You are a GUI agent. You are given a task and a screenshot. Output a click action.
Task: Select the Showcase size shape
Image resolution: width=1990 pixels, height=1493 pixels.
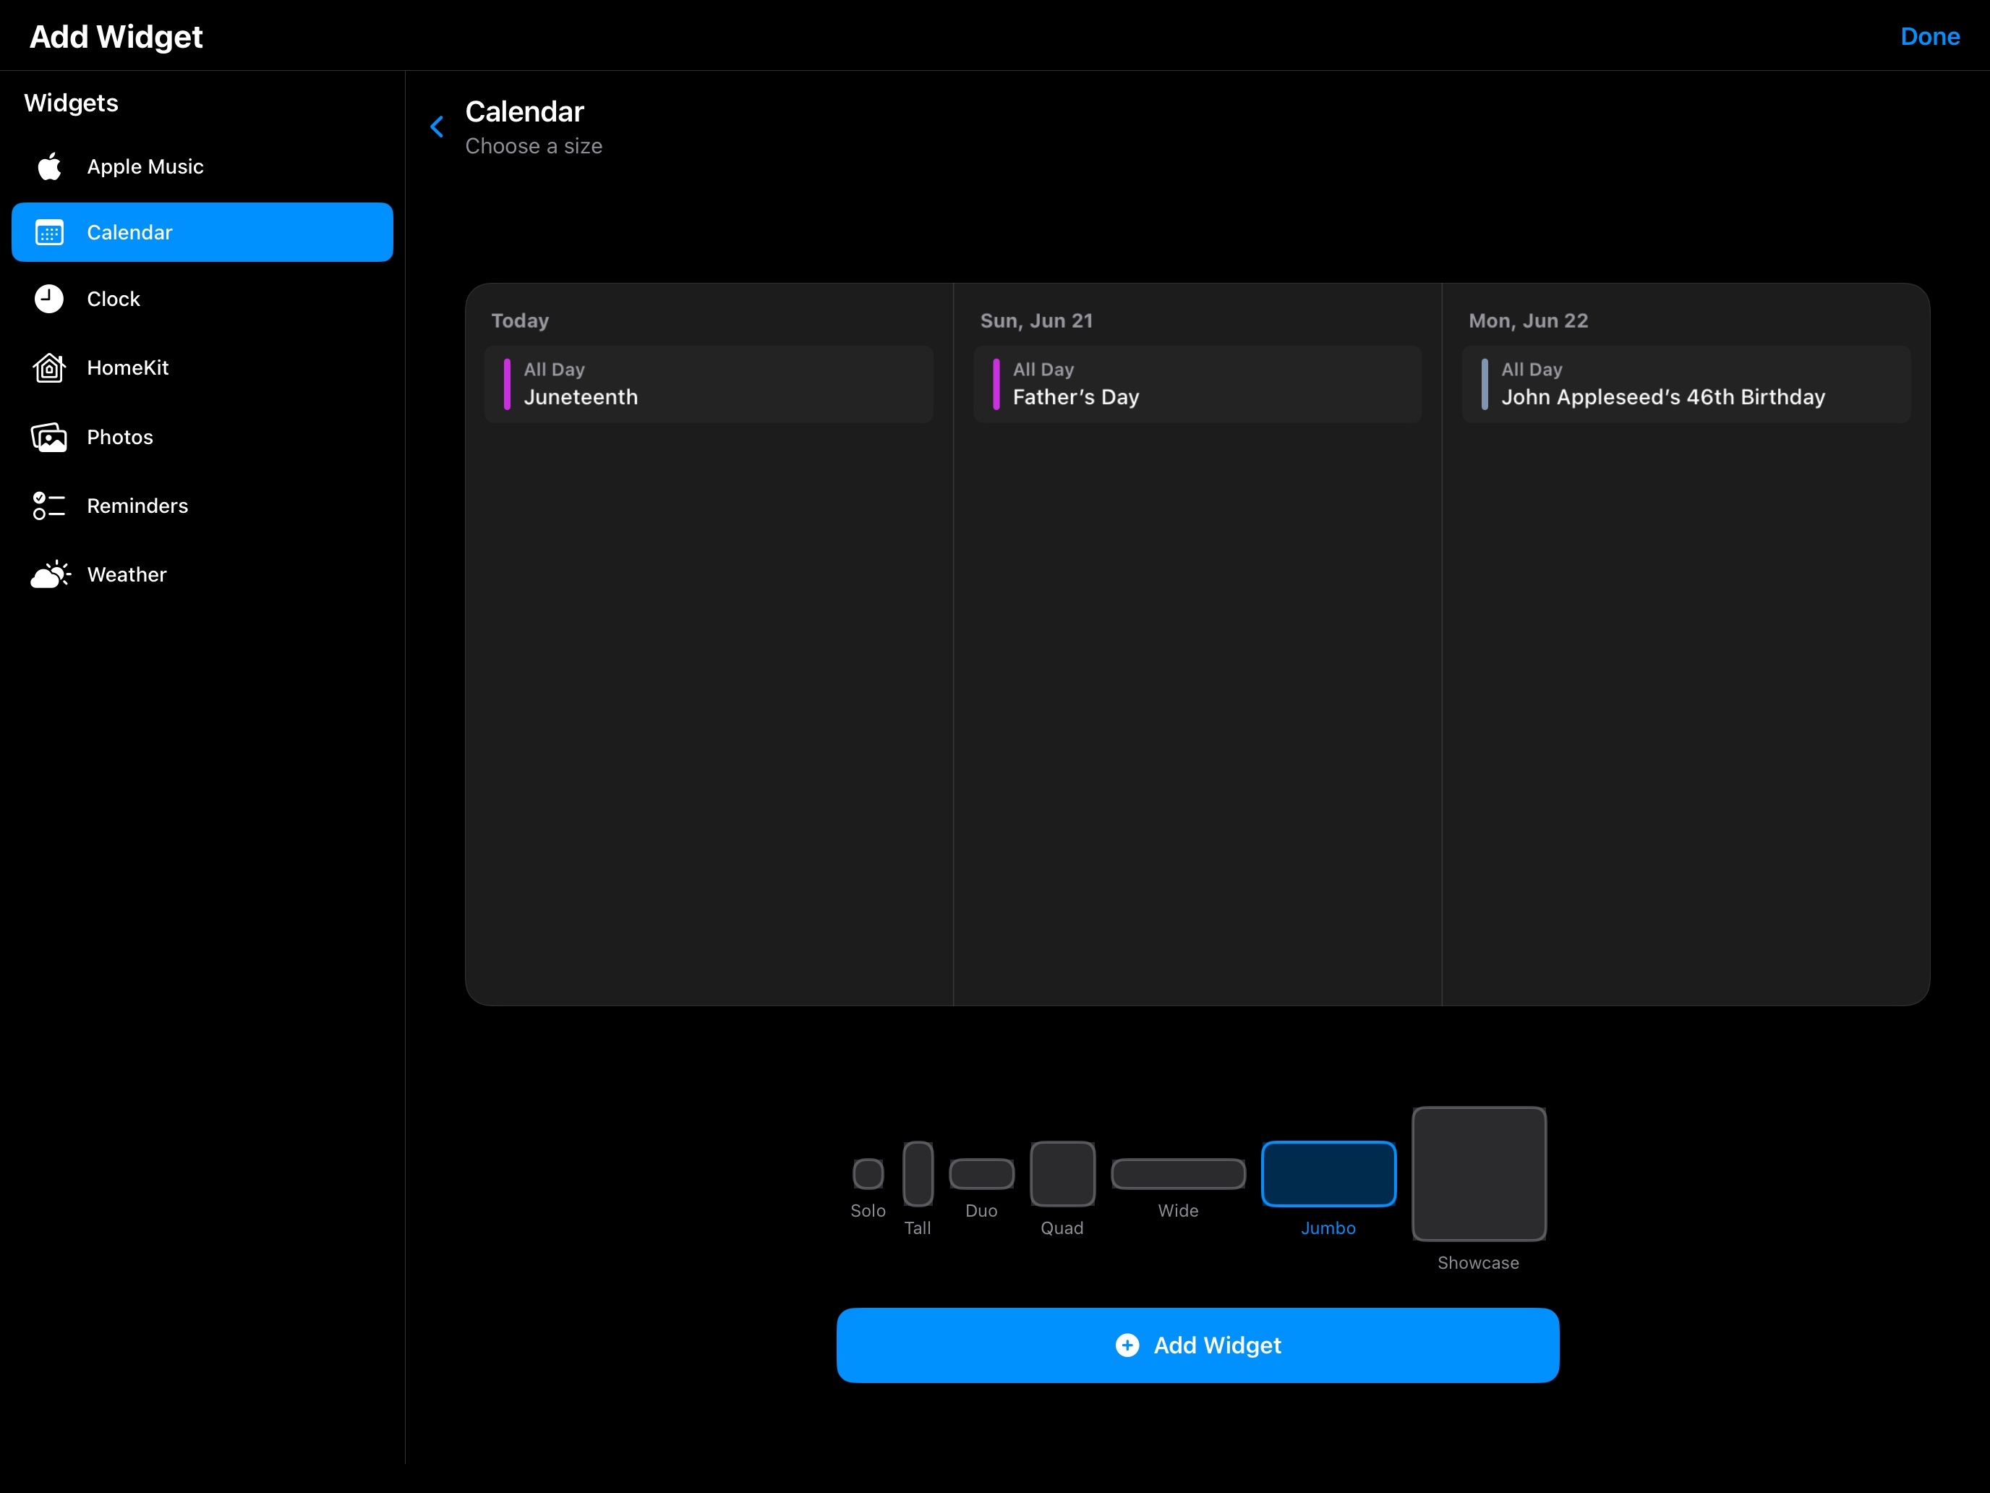[x=1479, y=1173]
